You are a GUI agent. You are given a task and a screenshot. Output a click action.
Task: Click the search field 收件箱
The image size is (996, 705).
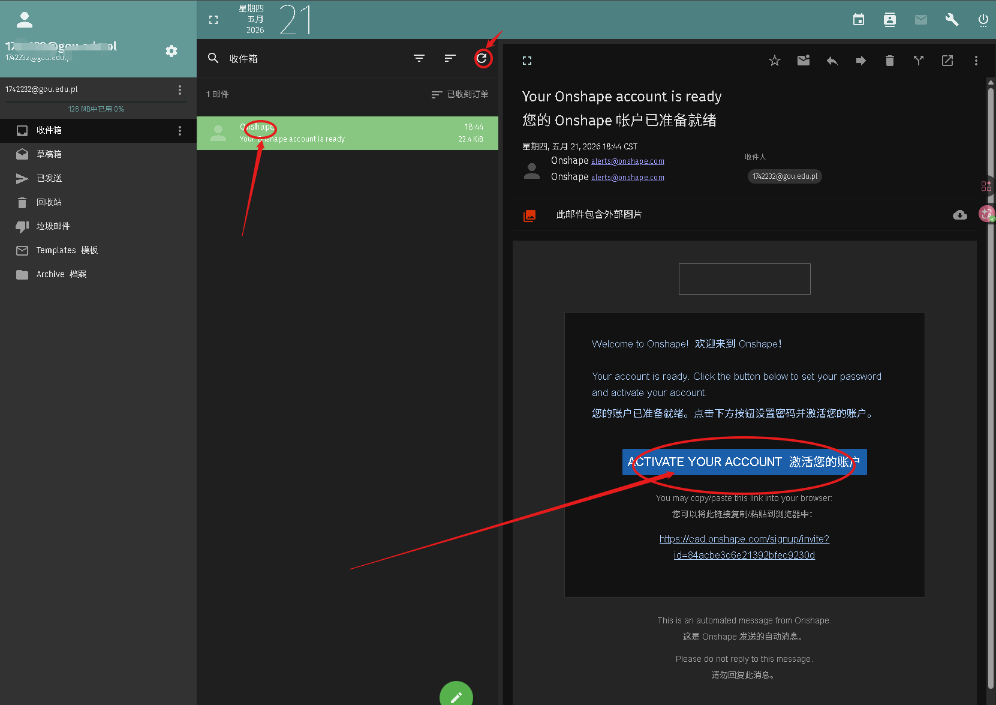tap(313, 59)
